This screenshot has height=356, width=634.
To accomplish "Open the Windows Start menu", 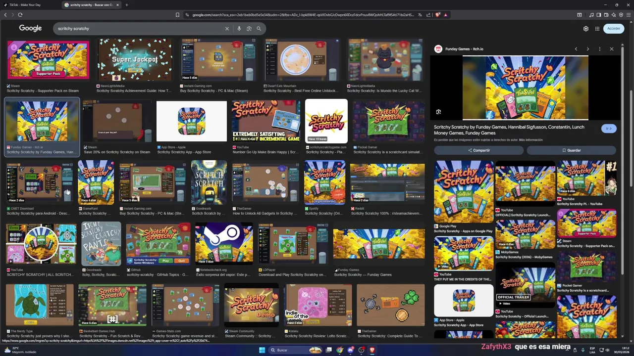I will 262,350.
